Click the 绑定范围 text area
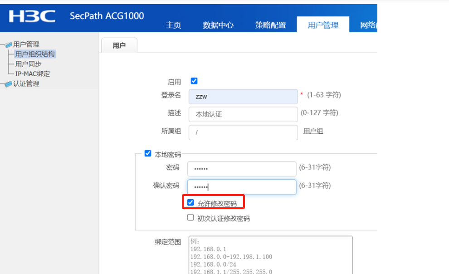Image resolution: width=449 pixels, height=274 pixels. (271, 255)
